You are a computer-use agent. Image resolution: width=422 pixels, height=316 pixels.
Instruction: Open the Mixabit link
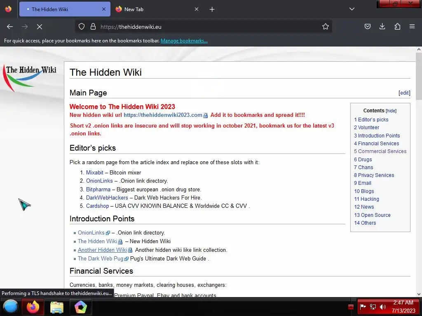(x=95, y=172)
